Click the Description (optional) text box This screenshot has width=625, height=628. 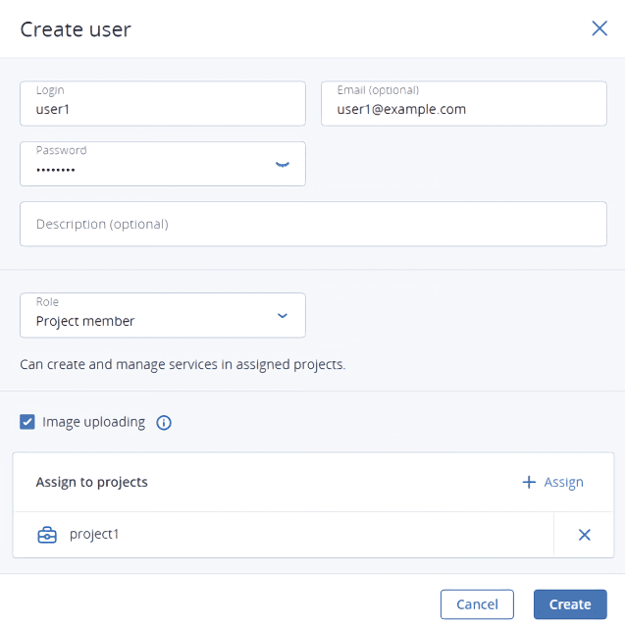pos(313,224)
